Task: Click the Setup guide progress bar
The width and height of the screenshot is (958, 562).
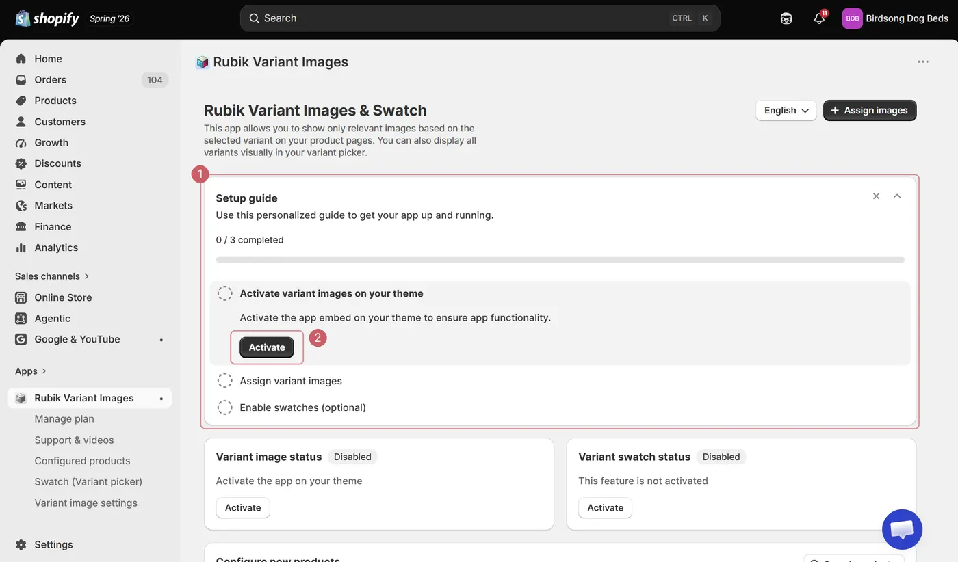Action: coord(560,260)
